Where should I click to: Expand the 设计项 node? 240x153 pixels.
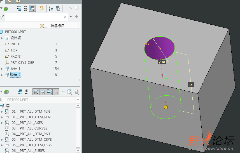click(2, 38)
